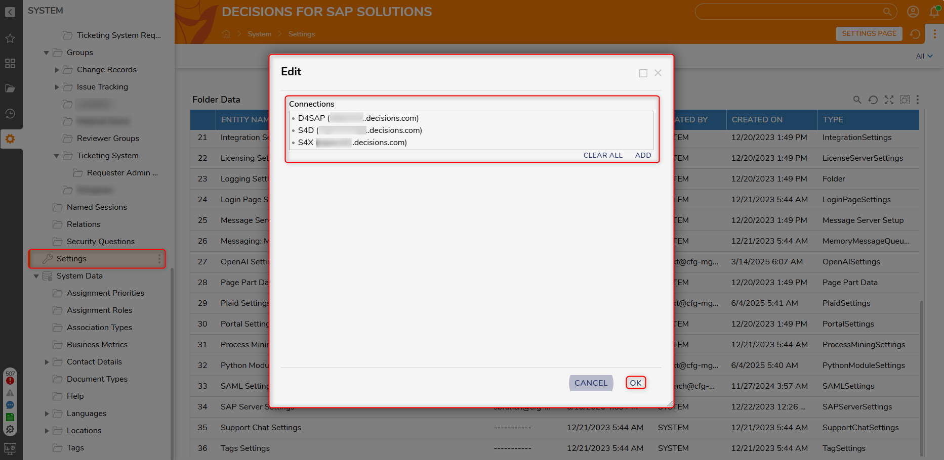The image size is (944, 460).
Task: Collapse the Groups folder
Action: pyautogui.click(x=46, y=53)
